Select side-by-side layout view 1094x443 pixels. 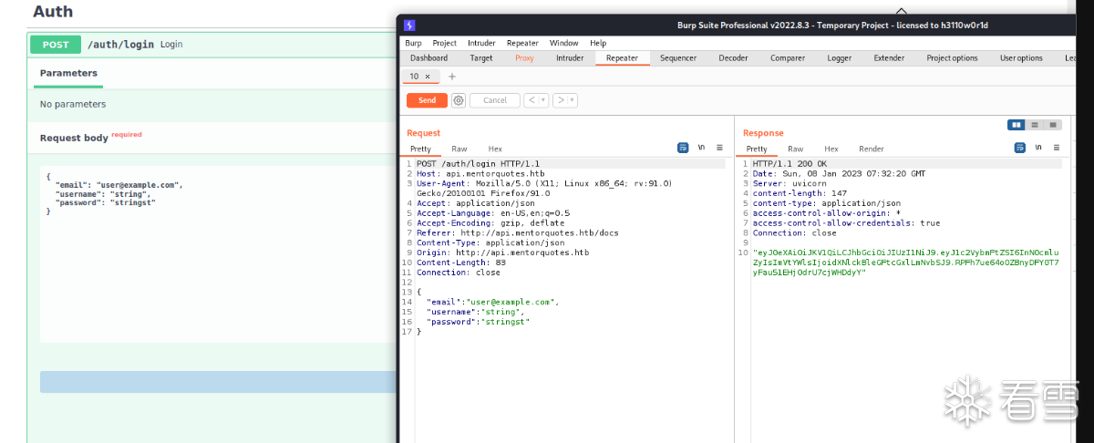coord(1017,125)
